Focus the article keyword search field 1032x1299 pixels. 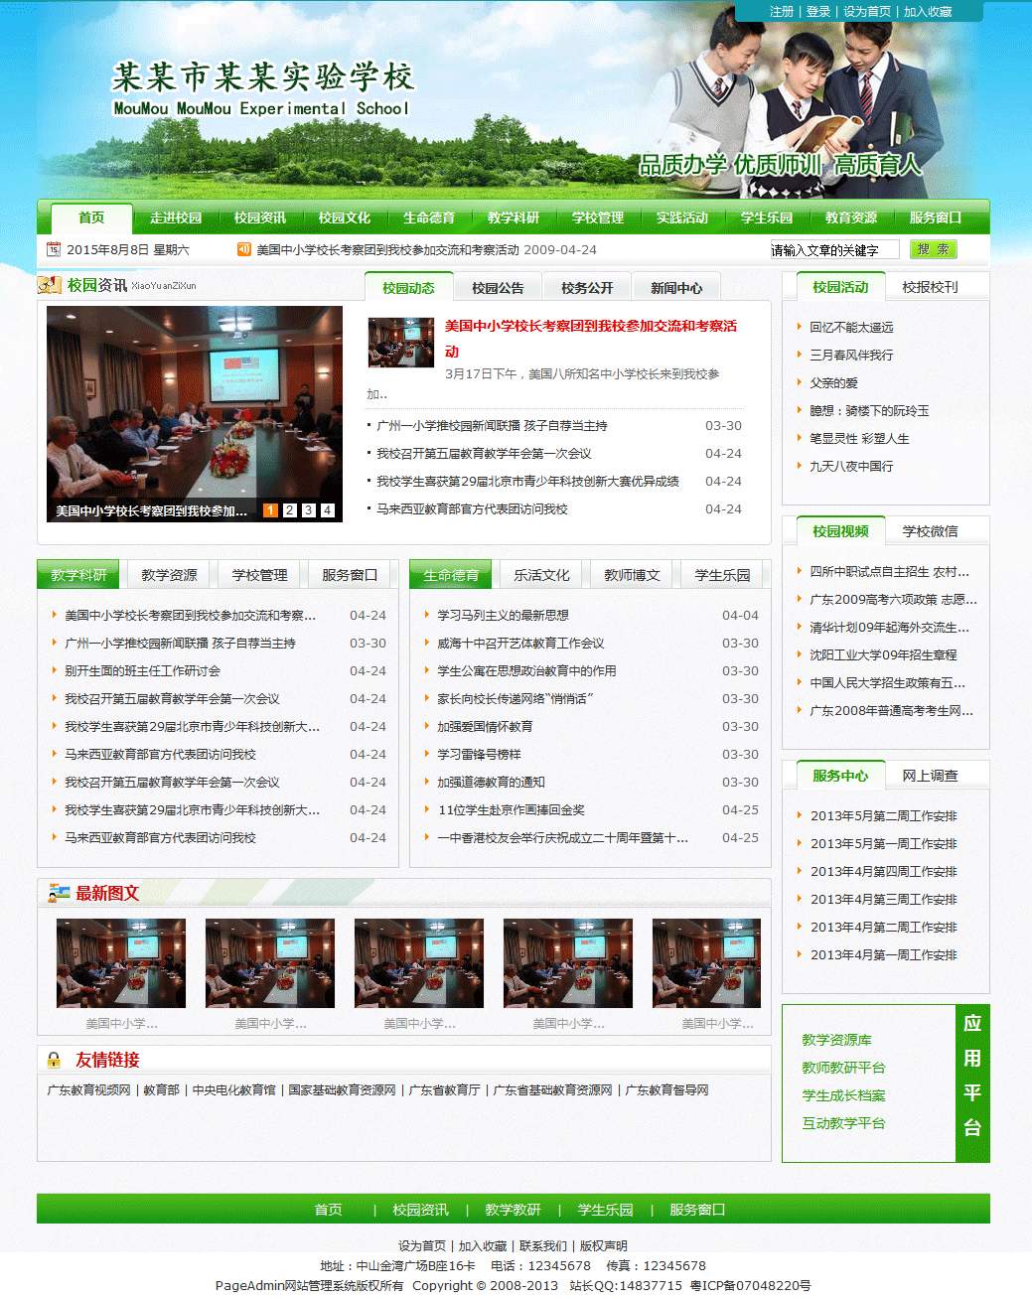(834, 250)
